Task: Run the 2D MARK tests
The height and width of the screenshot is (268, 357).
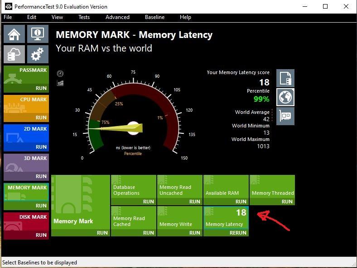Action: click(x=41, y=147)
